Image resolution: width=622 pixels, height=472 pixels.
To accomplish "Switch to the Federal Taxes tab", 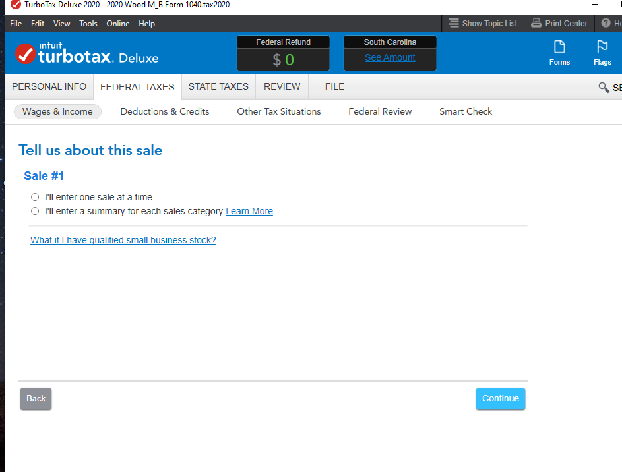I will pyautogui.click(x=137, y=87).
